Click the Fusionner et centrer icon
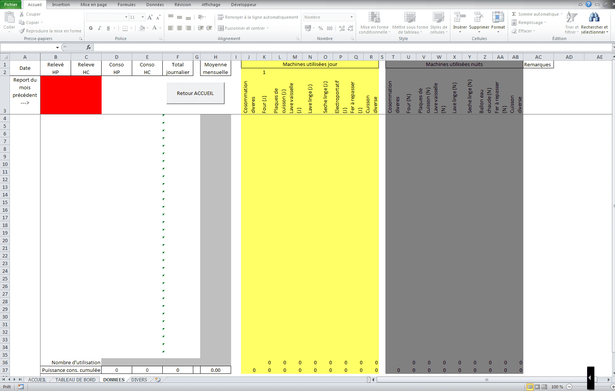The image size is (615, 391). tap(221, 28)
